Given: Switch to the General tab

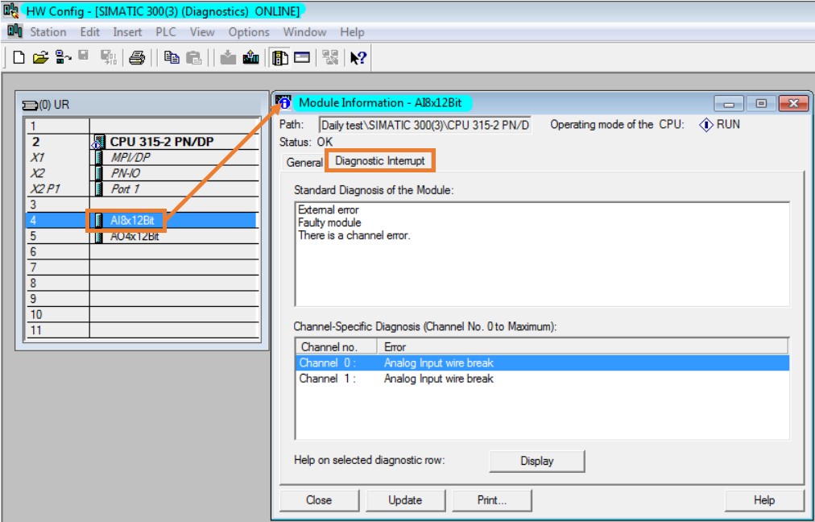Looking at the screenshot, I should [x=304, y=162].
